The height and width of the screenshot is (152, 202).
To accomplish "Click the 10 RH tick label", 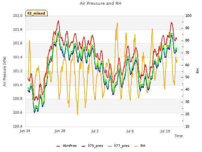I will 187,126.
